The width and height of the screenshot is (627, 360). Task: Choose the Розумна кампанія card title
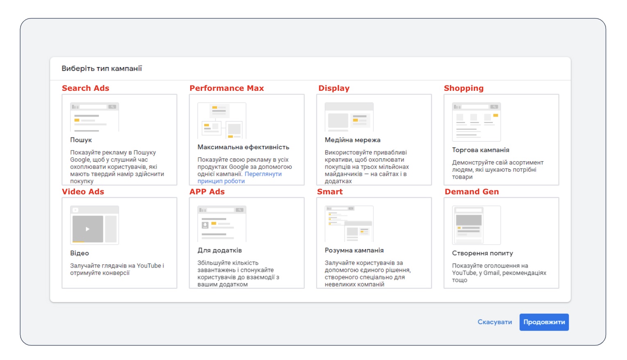point(354,250)
